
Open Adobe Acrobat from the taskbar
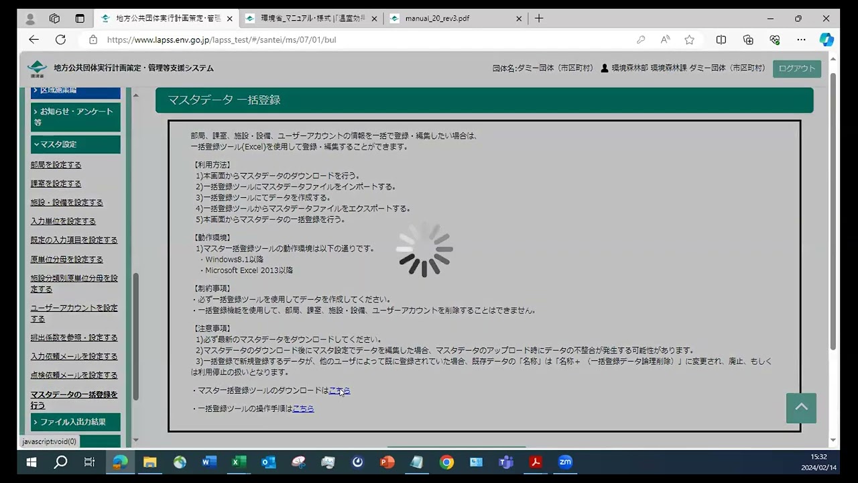(535, 462)
